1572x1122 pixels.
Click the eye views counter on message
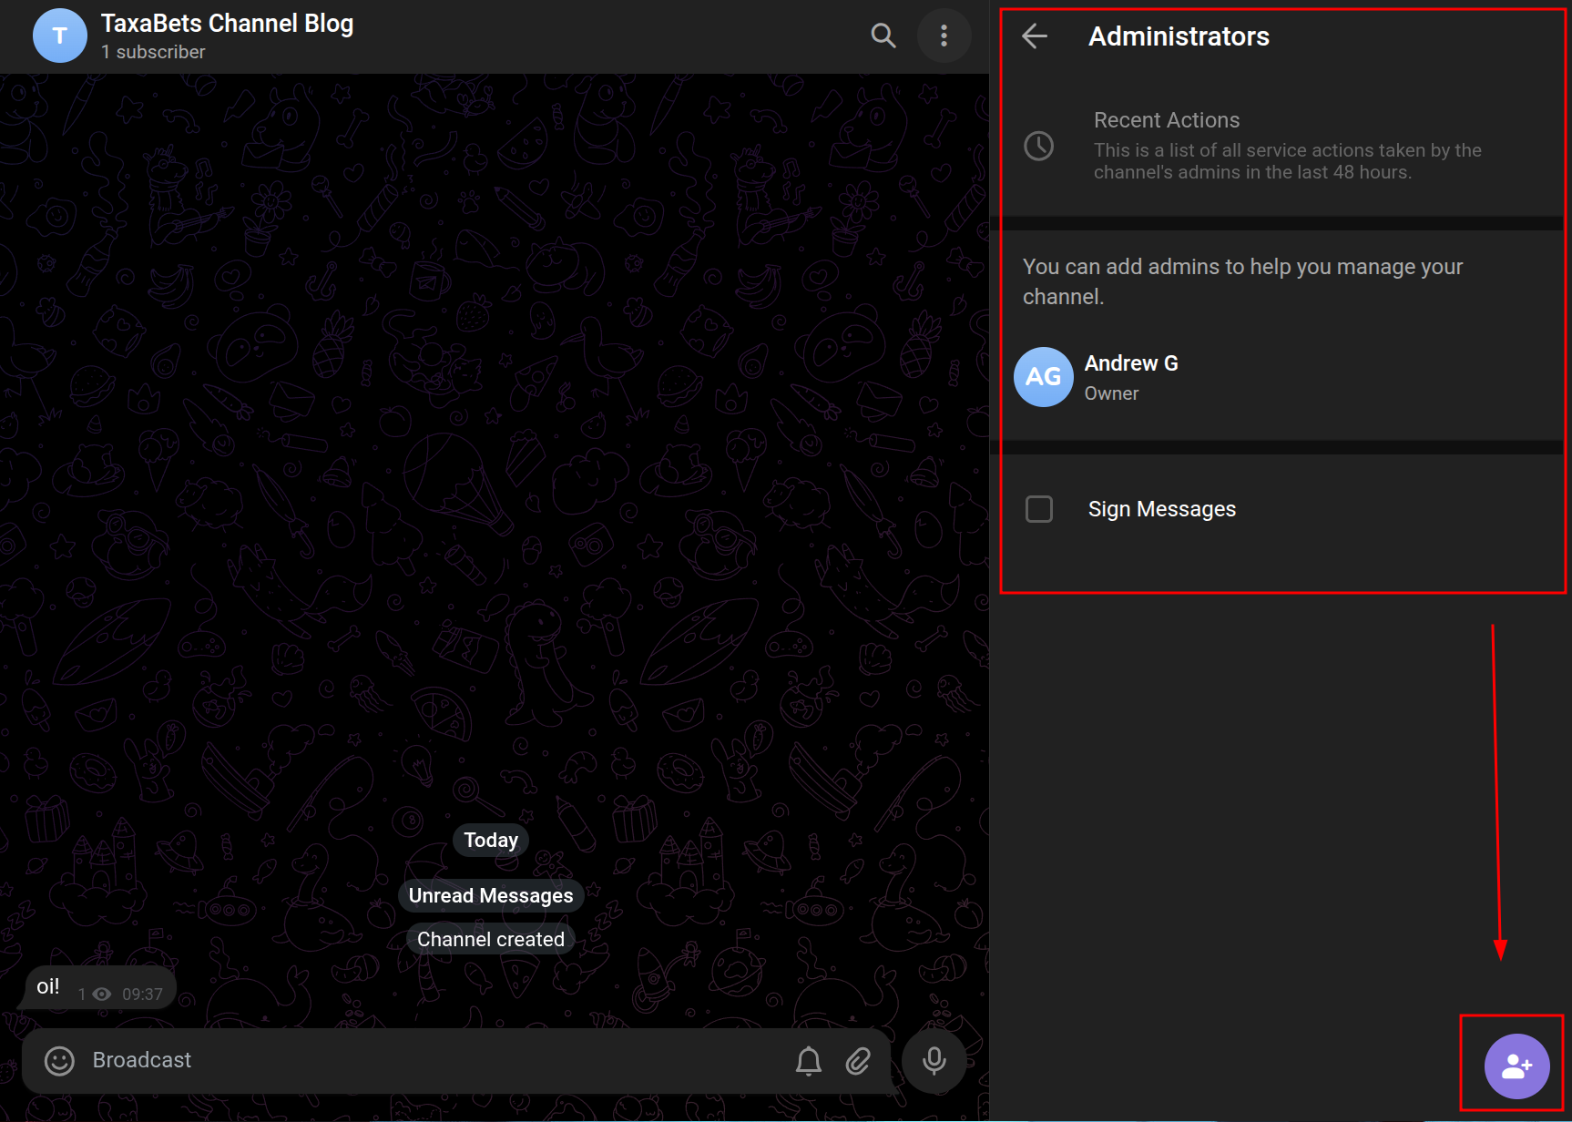pyautogui.click(x=102, y=994)
